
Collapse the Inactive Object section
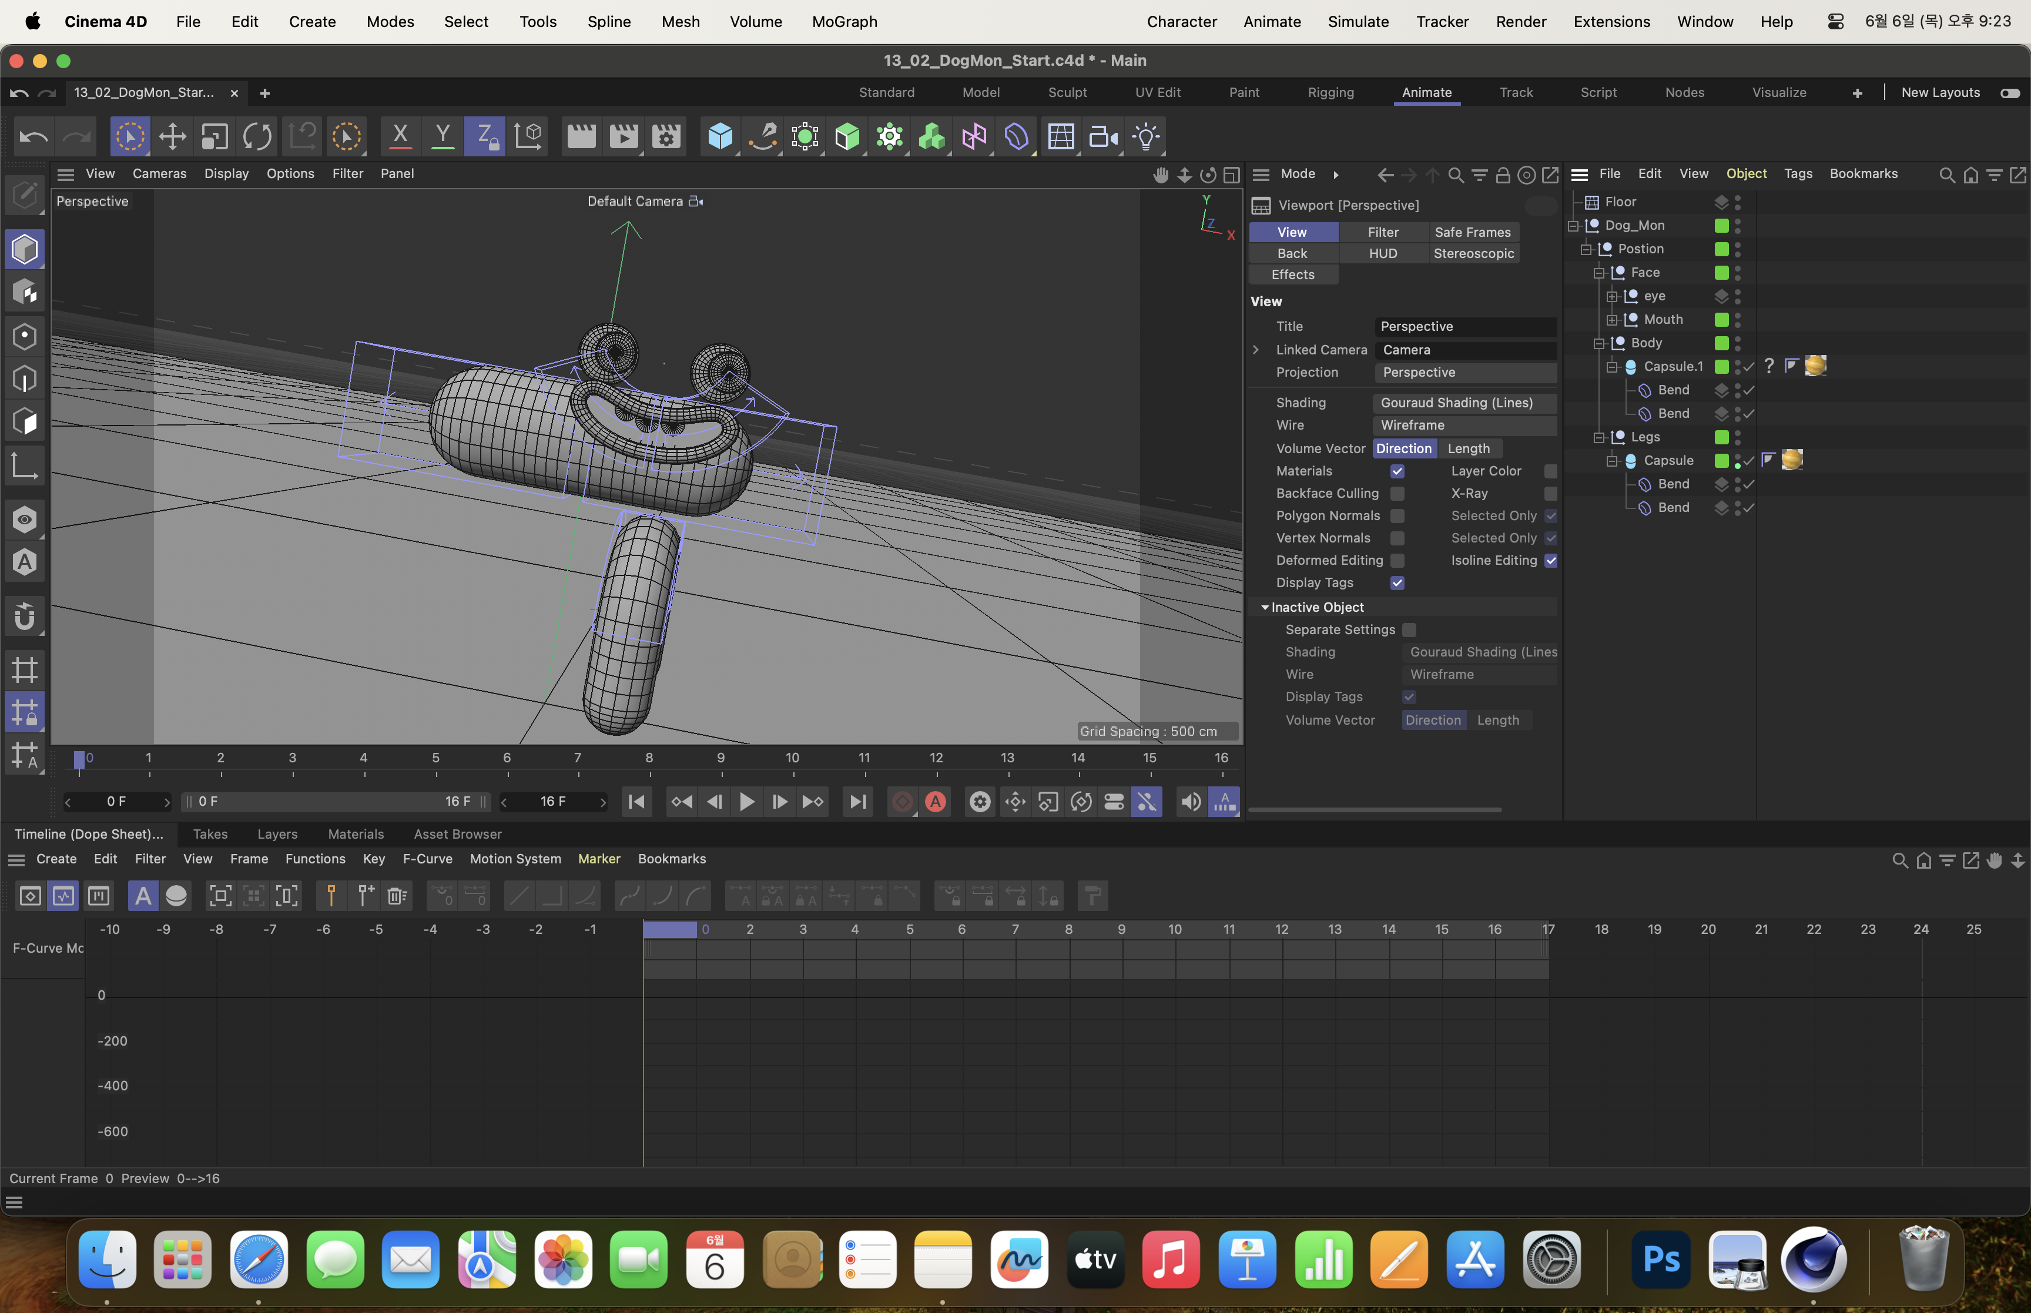point(1265,607)
